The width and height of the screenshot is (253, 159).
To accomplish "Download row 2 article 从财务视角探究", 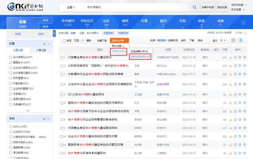I will click(230, 66).
